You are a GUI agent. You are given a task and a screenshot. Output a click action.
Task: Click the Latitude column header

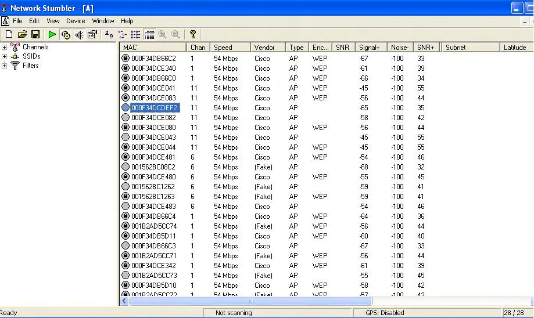tap(515, 47)
